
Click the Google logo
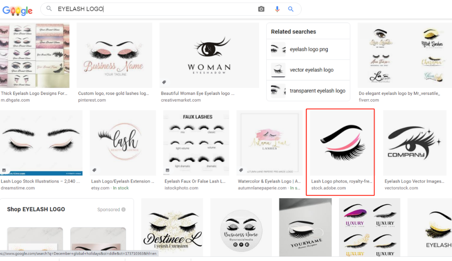(17, 10)
